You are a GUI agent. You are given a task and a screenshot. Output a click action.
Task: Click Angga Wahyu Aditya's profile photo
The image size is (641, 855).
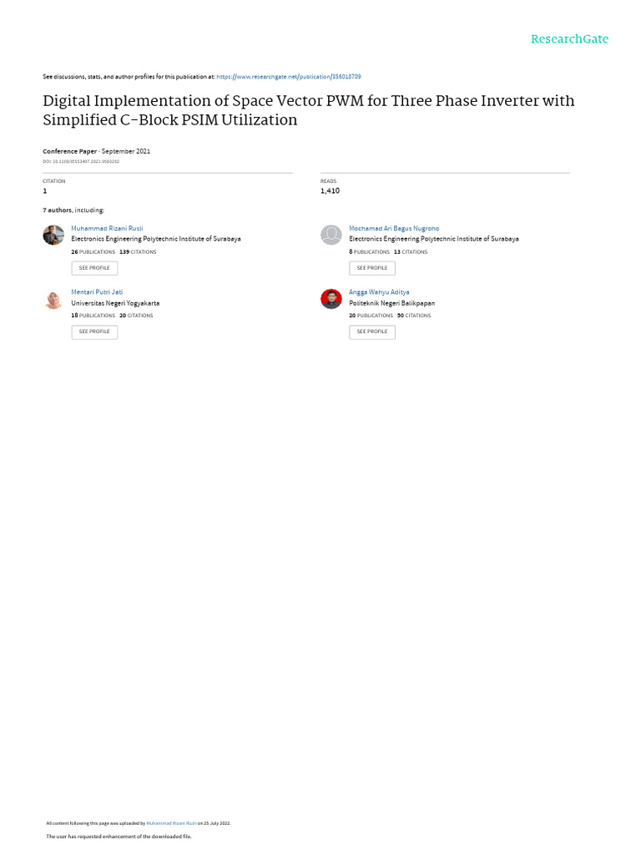(331, 300)
